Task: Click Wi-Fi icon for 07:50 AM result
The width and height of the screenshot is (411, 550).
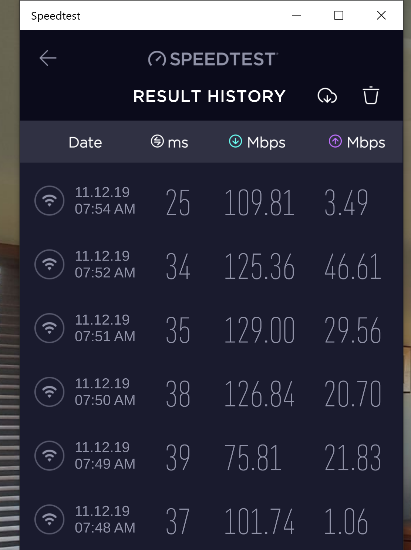Action: pos(50,392)
